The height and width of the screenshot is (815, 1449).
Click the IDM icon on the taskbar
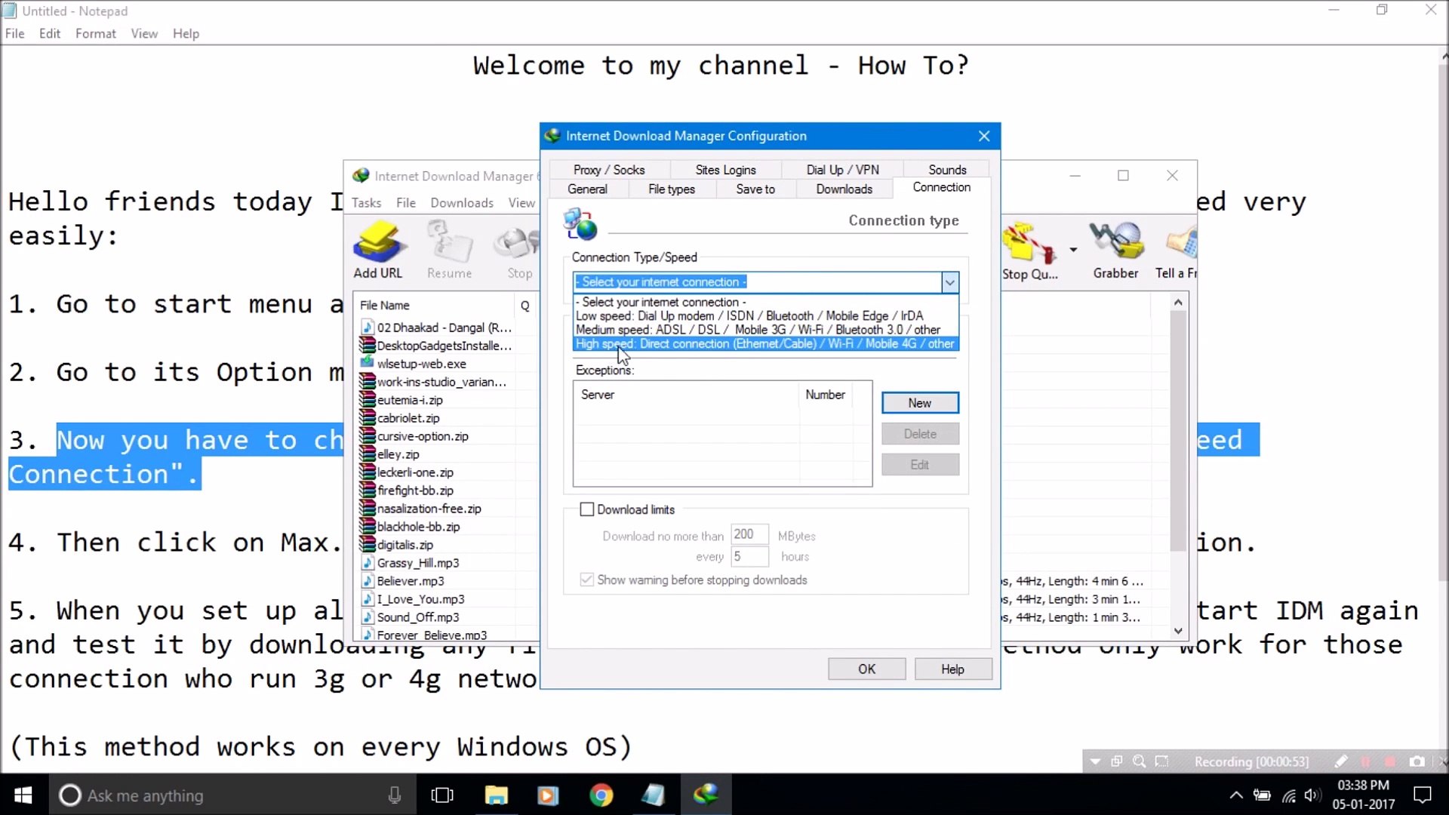coord(706,795)
